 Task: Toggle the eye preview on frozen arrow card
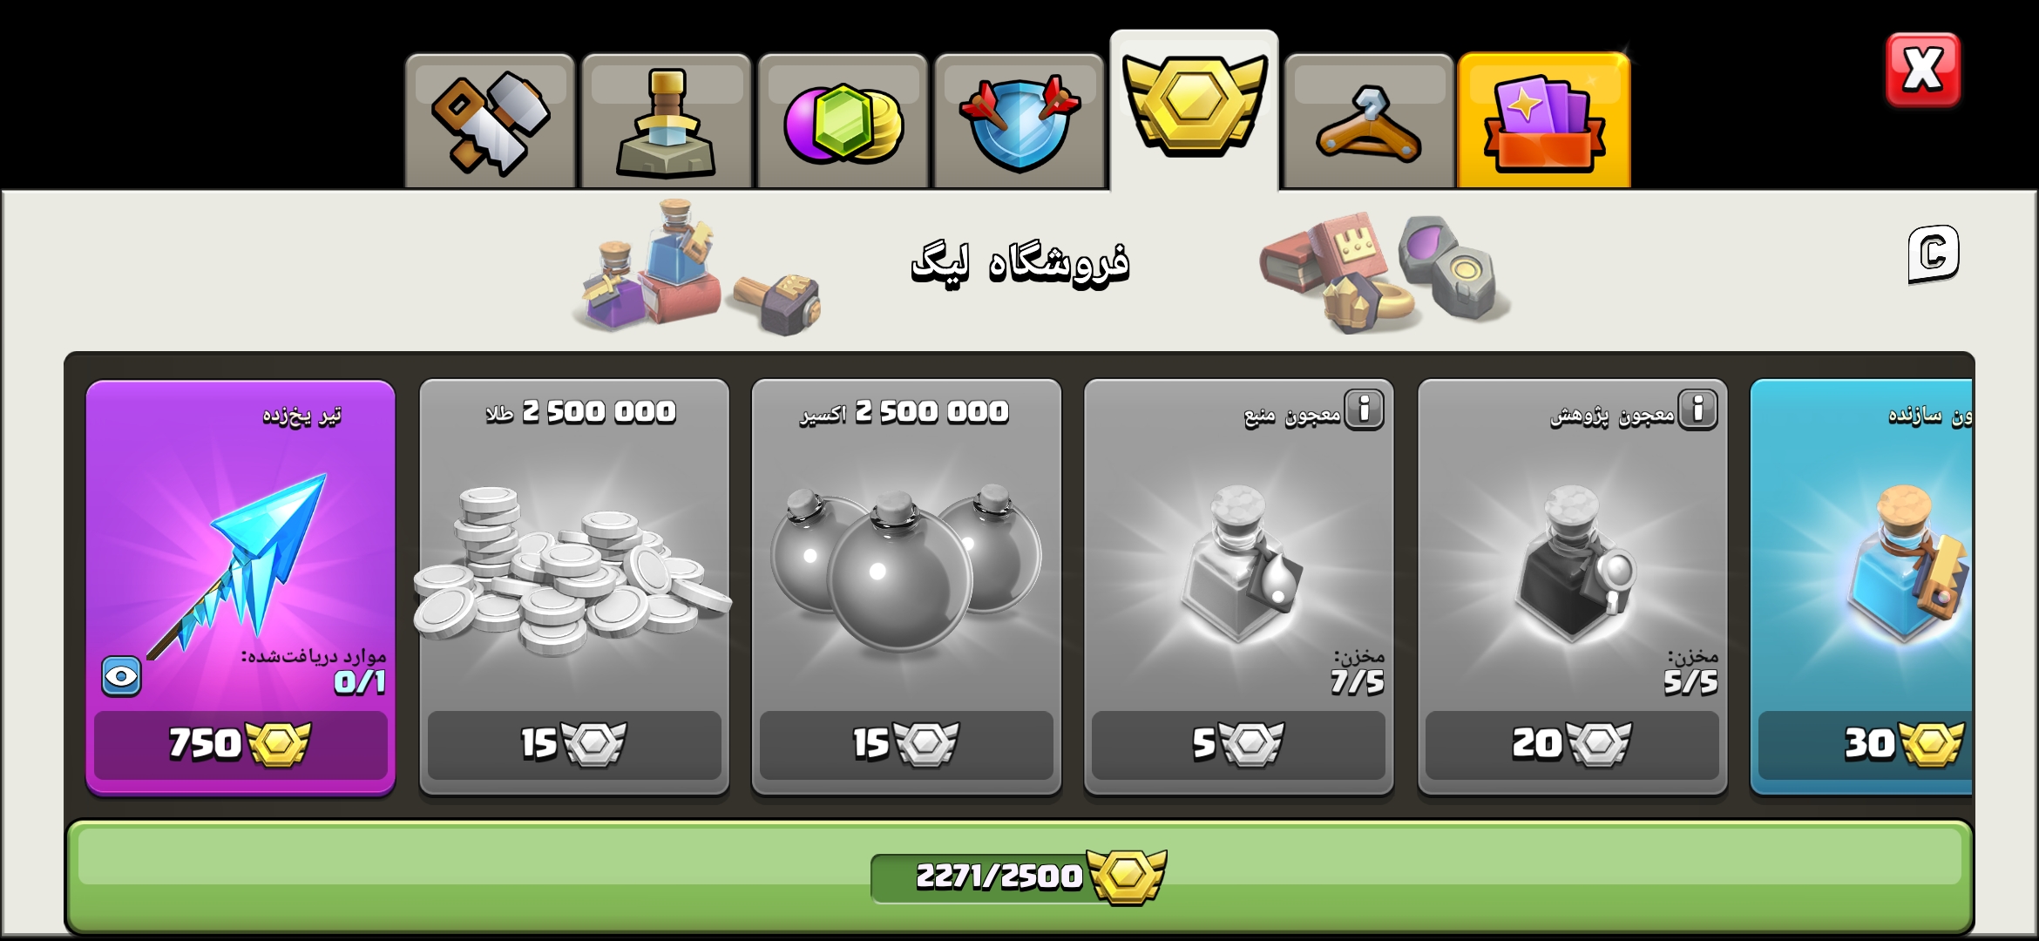click(x=121, y=676)
